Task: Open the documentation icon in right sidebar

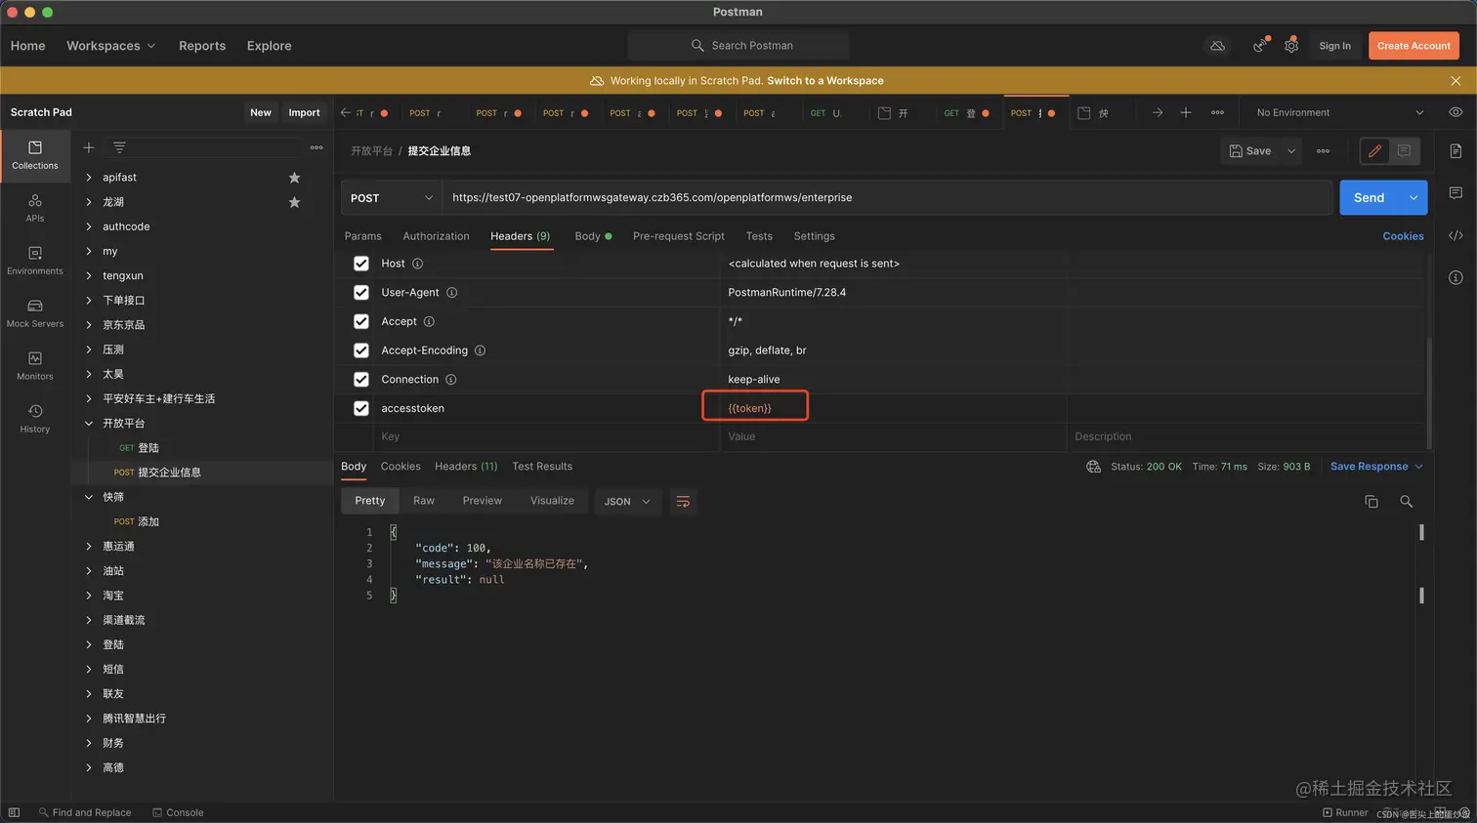Action: click(x=1456, y=151)
